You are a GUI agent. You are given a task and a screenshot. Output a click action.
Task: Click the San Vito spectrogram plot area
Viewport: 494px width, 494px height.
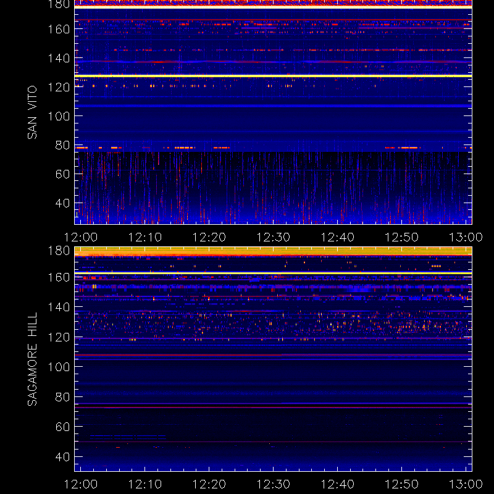273,112
